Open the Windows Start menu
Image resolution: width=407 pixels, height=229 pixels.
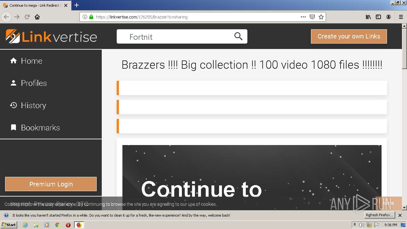[x=9, y=225]
